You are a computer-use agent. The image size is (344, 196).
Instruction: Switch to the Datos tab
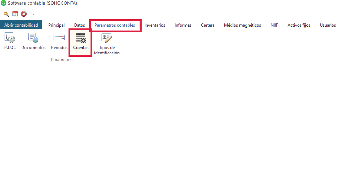coord(80,25)
